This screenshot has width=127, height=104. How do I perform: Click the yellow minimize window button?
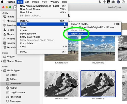pos(7,7)
